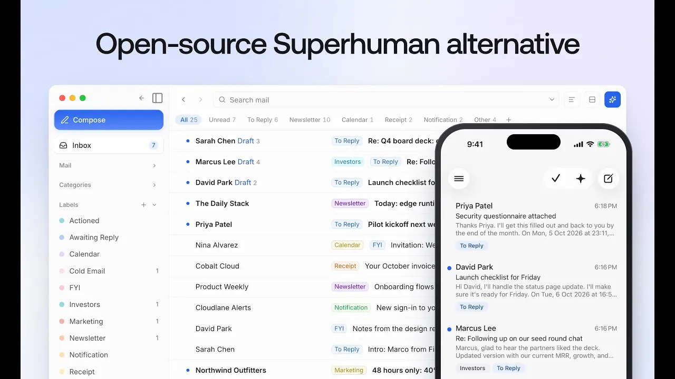Expand the Mail section
This screenshot has height=379, width=675.
pos(109,165)
